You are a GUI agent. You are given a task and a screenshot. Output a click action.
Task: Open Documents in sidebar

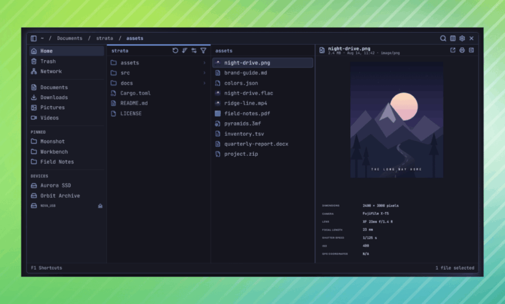pyautogui.click(x=67, y=87)
